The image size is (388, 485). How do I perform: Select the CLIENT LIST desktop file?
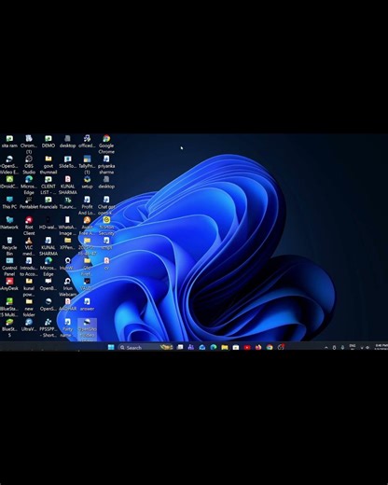(x=48, y=186)
